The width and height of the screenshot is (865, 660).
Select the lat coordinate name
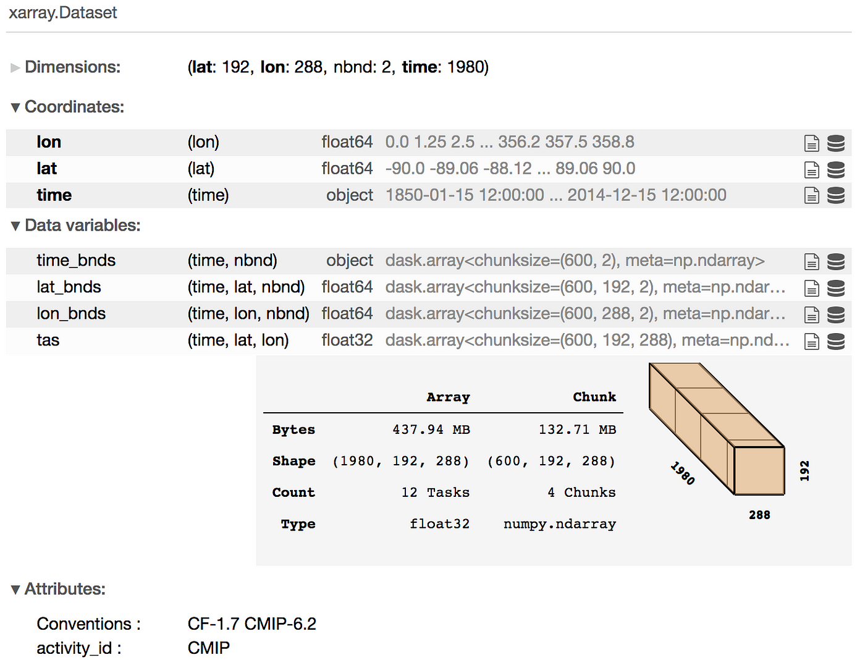click(x=46, y=169)
